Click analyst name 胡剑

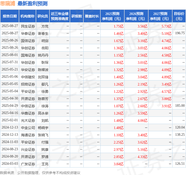click(45, 41)
